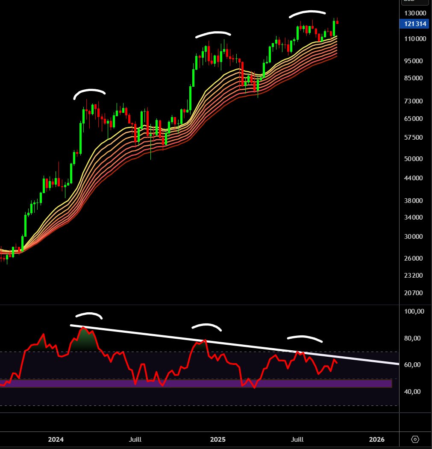
Task: Select the 38 000 price axis label
Action: click(x=413, y=201)
